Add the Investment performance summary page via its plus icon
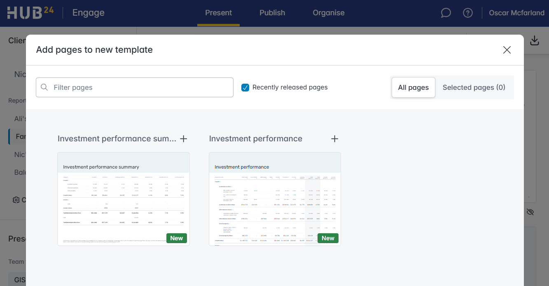This screenshot has height=286, width=549. 184,139
